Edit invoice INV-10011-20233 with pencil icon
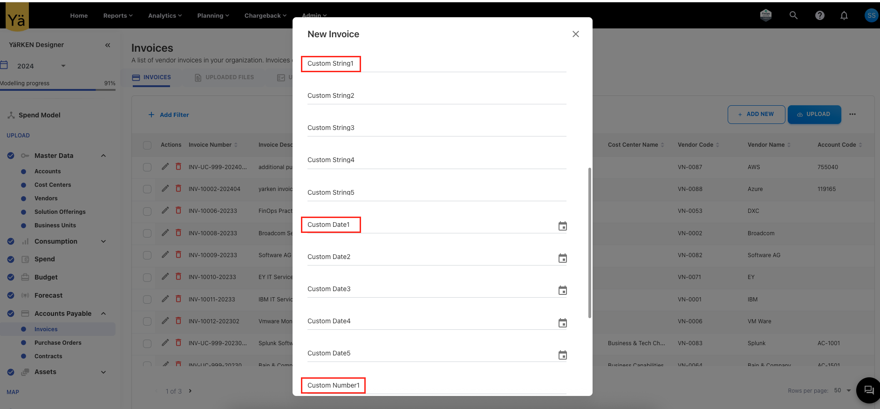The height and width of the screenshot is (409, 880). 165,299
